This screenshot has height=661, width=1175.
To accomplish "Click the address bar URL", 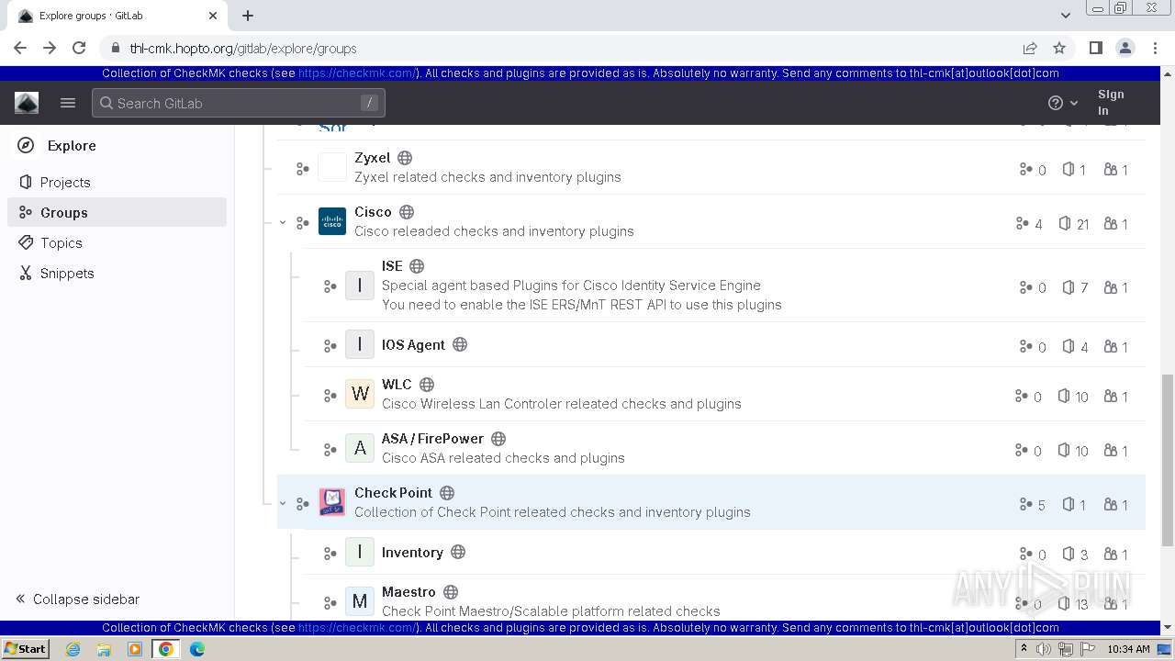I will (x=243, y=48).
